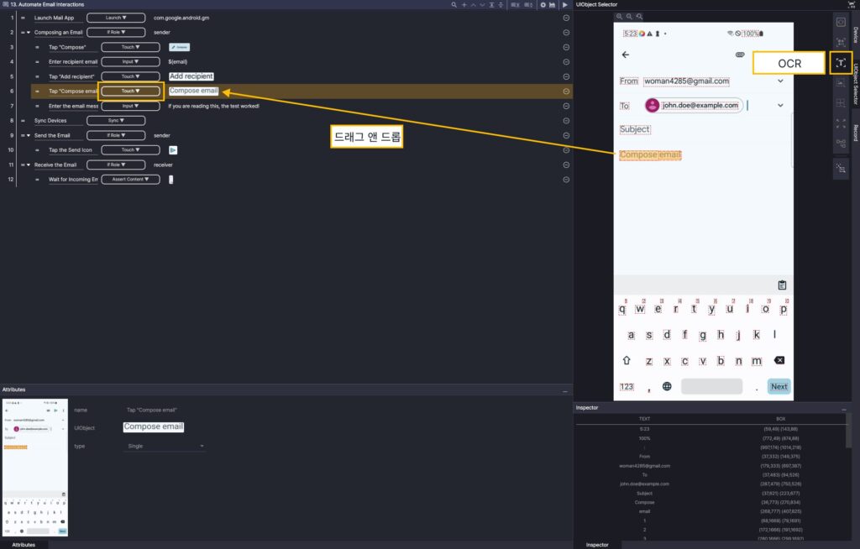Tap the attachment paperclip in the mail screen
860x549 pixels.
tap(740, 55)
